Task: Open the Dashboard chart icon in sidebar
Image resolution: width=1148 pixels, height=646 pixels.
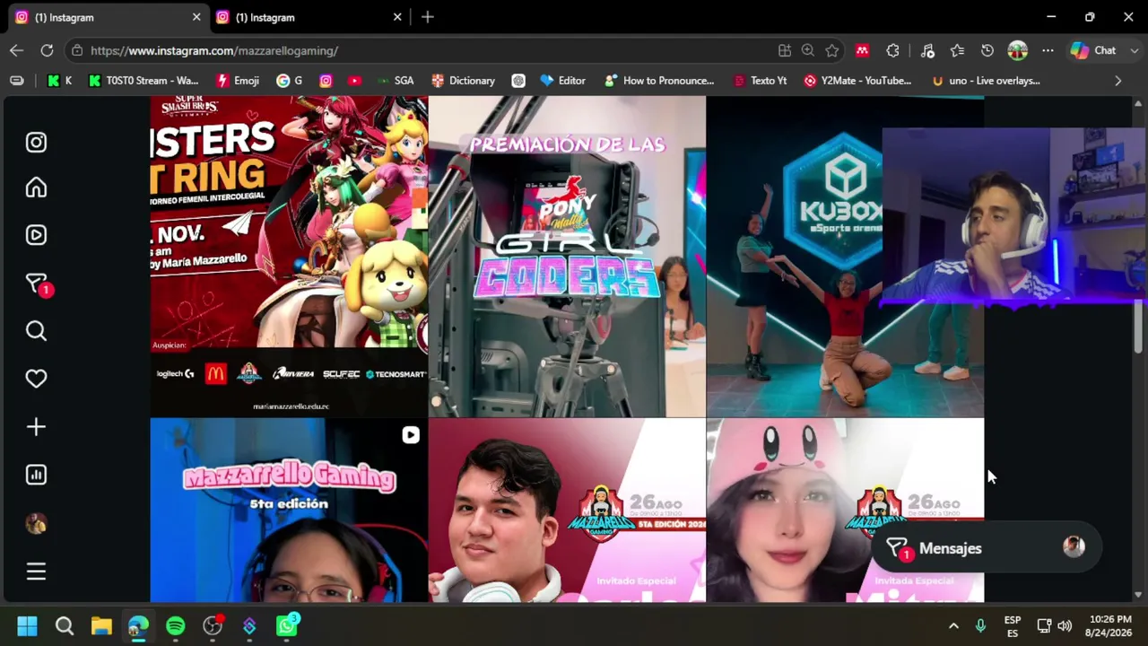Action: pos(36,475)
